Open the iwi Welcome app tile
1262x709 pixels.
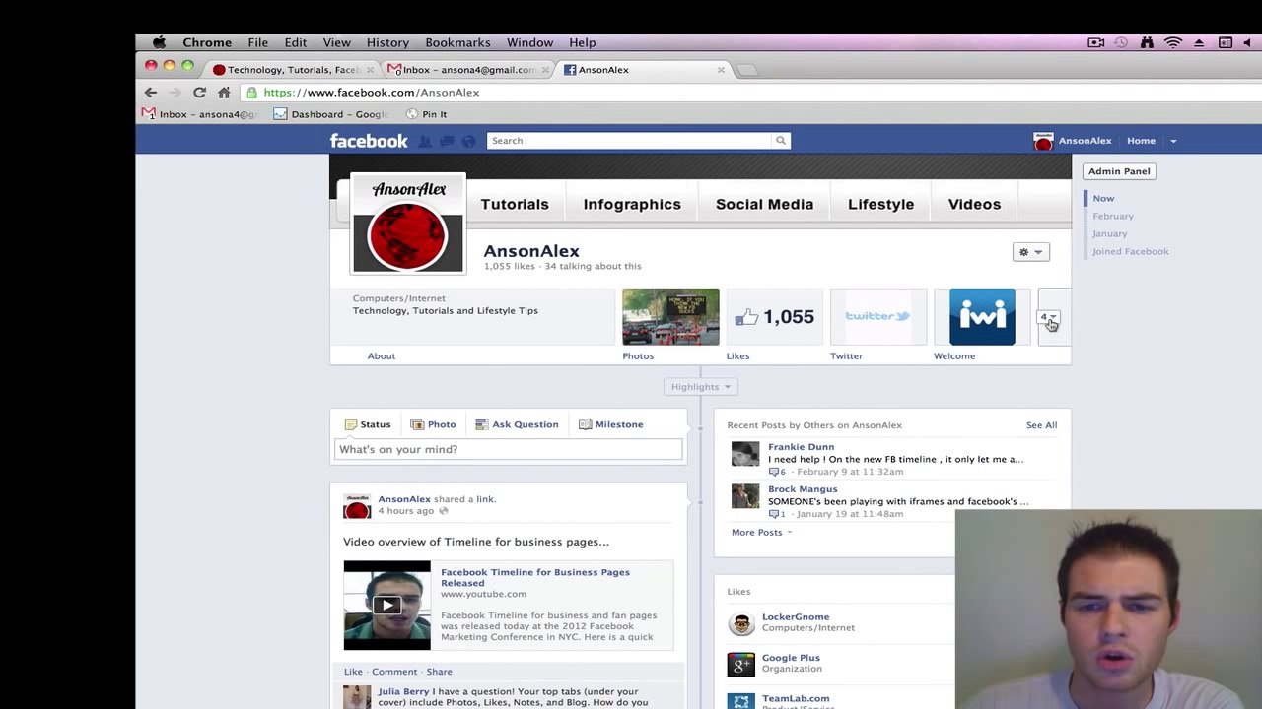(982, 316)
